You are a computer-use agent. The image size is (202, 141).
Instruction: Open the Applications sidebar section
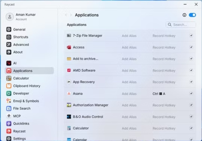[29, 71]
